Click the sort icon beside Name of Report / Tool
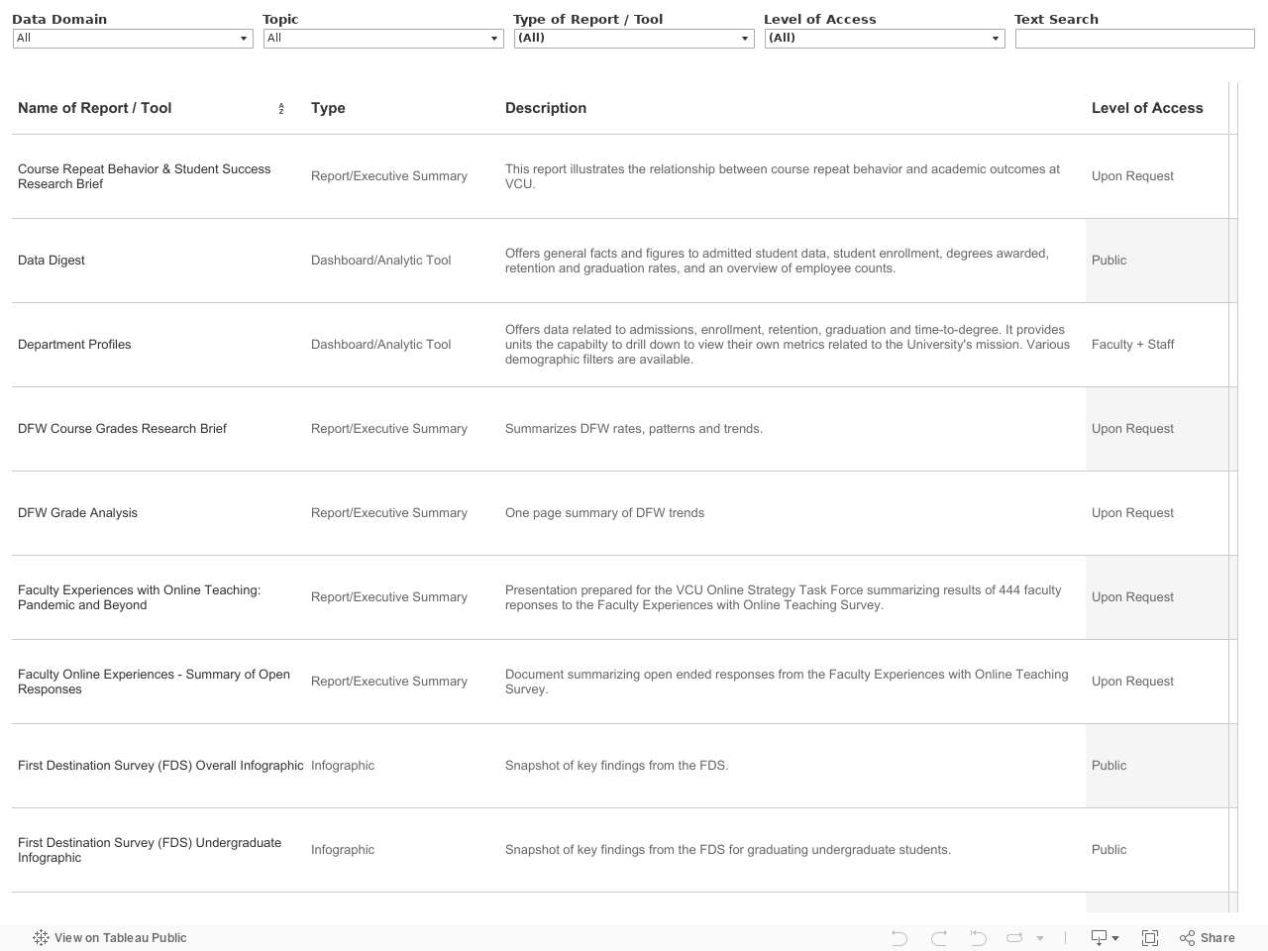This screenshot has height=951, width=1268. pyautogui.click(x=281, y=109)
